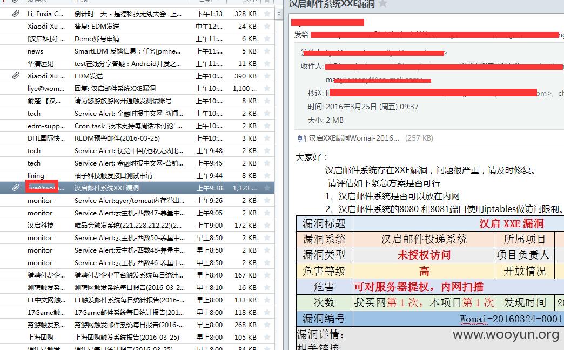Star the Cron task 技术支持每周话术讨论 email
The height and width of the screenshot is (350, 564).
pyautogui.click(x=267, y=126)
